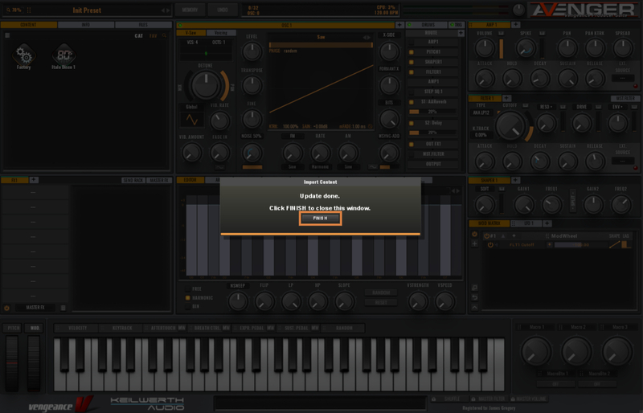Viewport: 643px width, 413px height.
Task: Select the FREE radio option
Action: 187,288
